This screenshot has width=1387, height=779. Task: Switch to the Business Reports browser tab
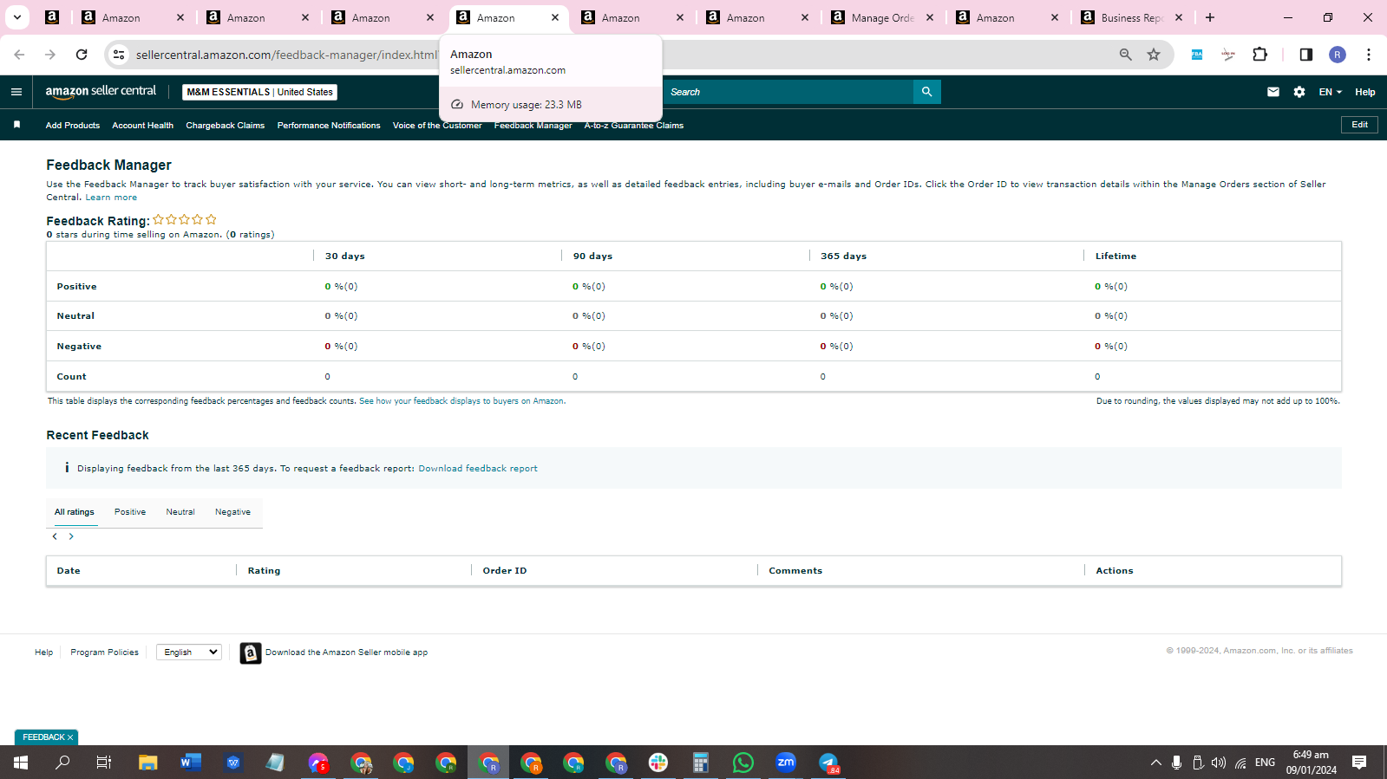(x=1131, y=17)
